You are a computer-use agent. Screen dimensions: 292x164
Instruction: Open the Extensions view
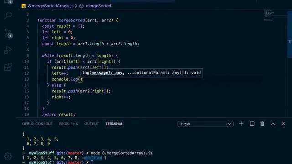8,67
